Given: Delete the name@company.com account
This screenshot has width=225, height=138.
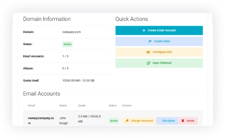Looking at the screenshot, I should [x=188, y=121].
